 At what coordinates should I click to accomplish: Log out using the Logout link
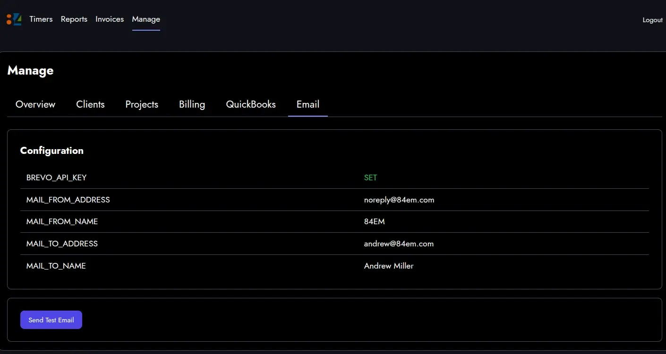[652, 20]
